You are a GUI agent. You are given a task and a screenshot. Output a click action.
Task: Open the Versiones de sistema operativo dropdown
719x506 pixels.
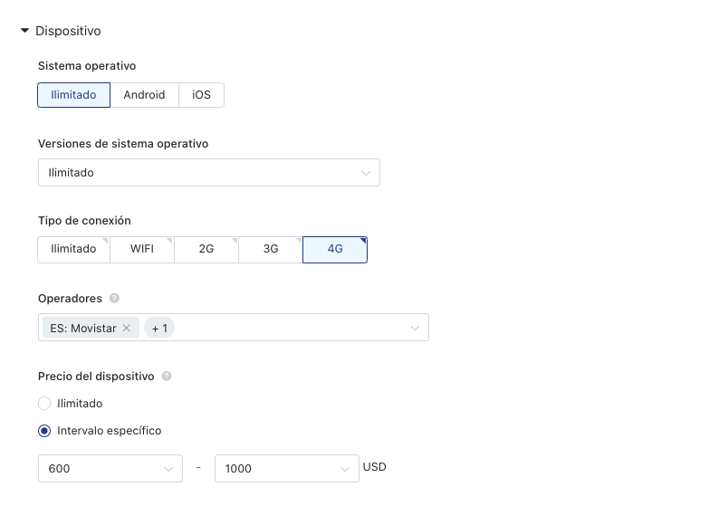click(x=209, y=173)
